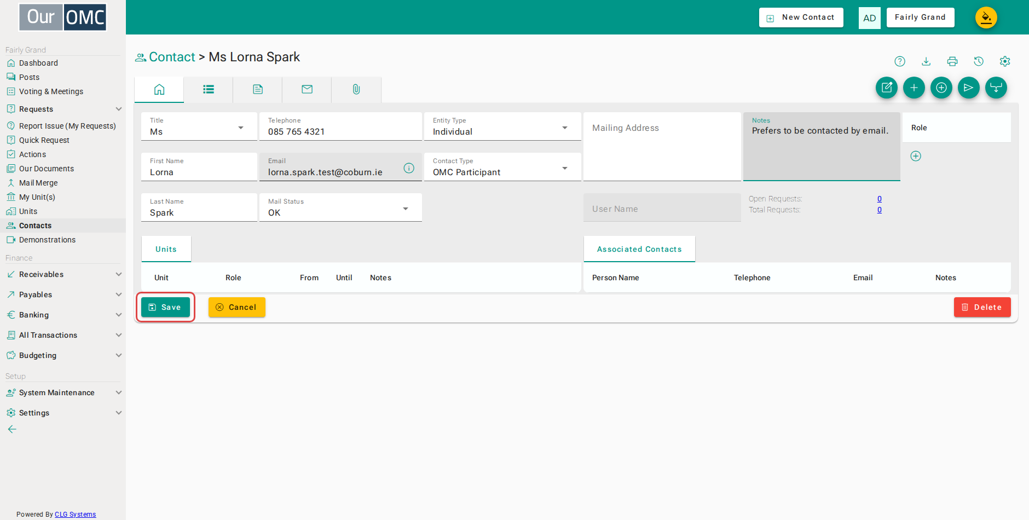Expand the Banking menu
1029x520 pixels.
(63, 315)
